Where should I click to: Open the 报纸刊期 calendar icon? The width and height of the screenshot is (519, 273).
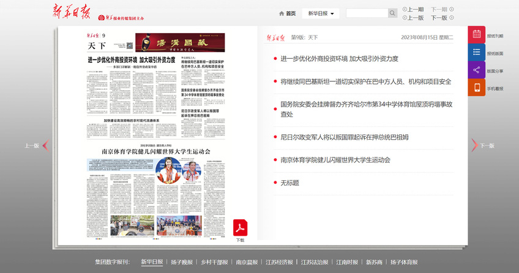(477, 35)
